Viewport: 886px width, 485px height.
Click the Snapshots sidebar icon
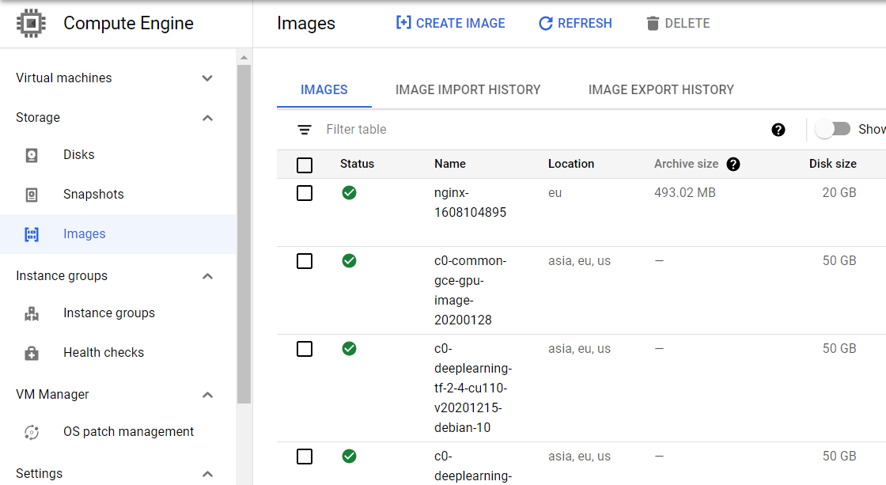[32, 195]
